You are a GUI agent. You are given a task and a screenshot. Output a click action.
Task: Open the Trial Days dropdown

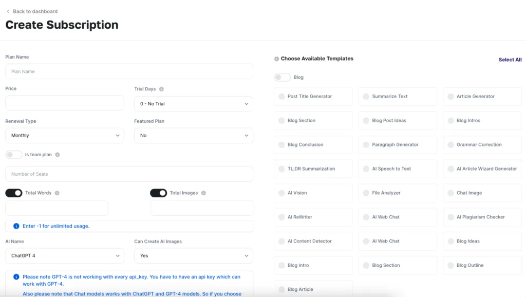click(194, 104)
